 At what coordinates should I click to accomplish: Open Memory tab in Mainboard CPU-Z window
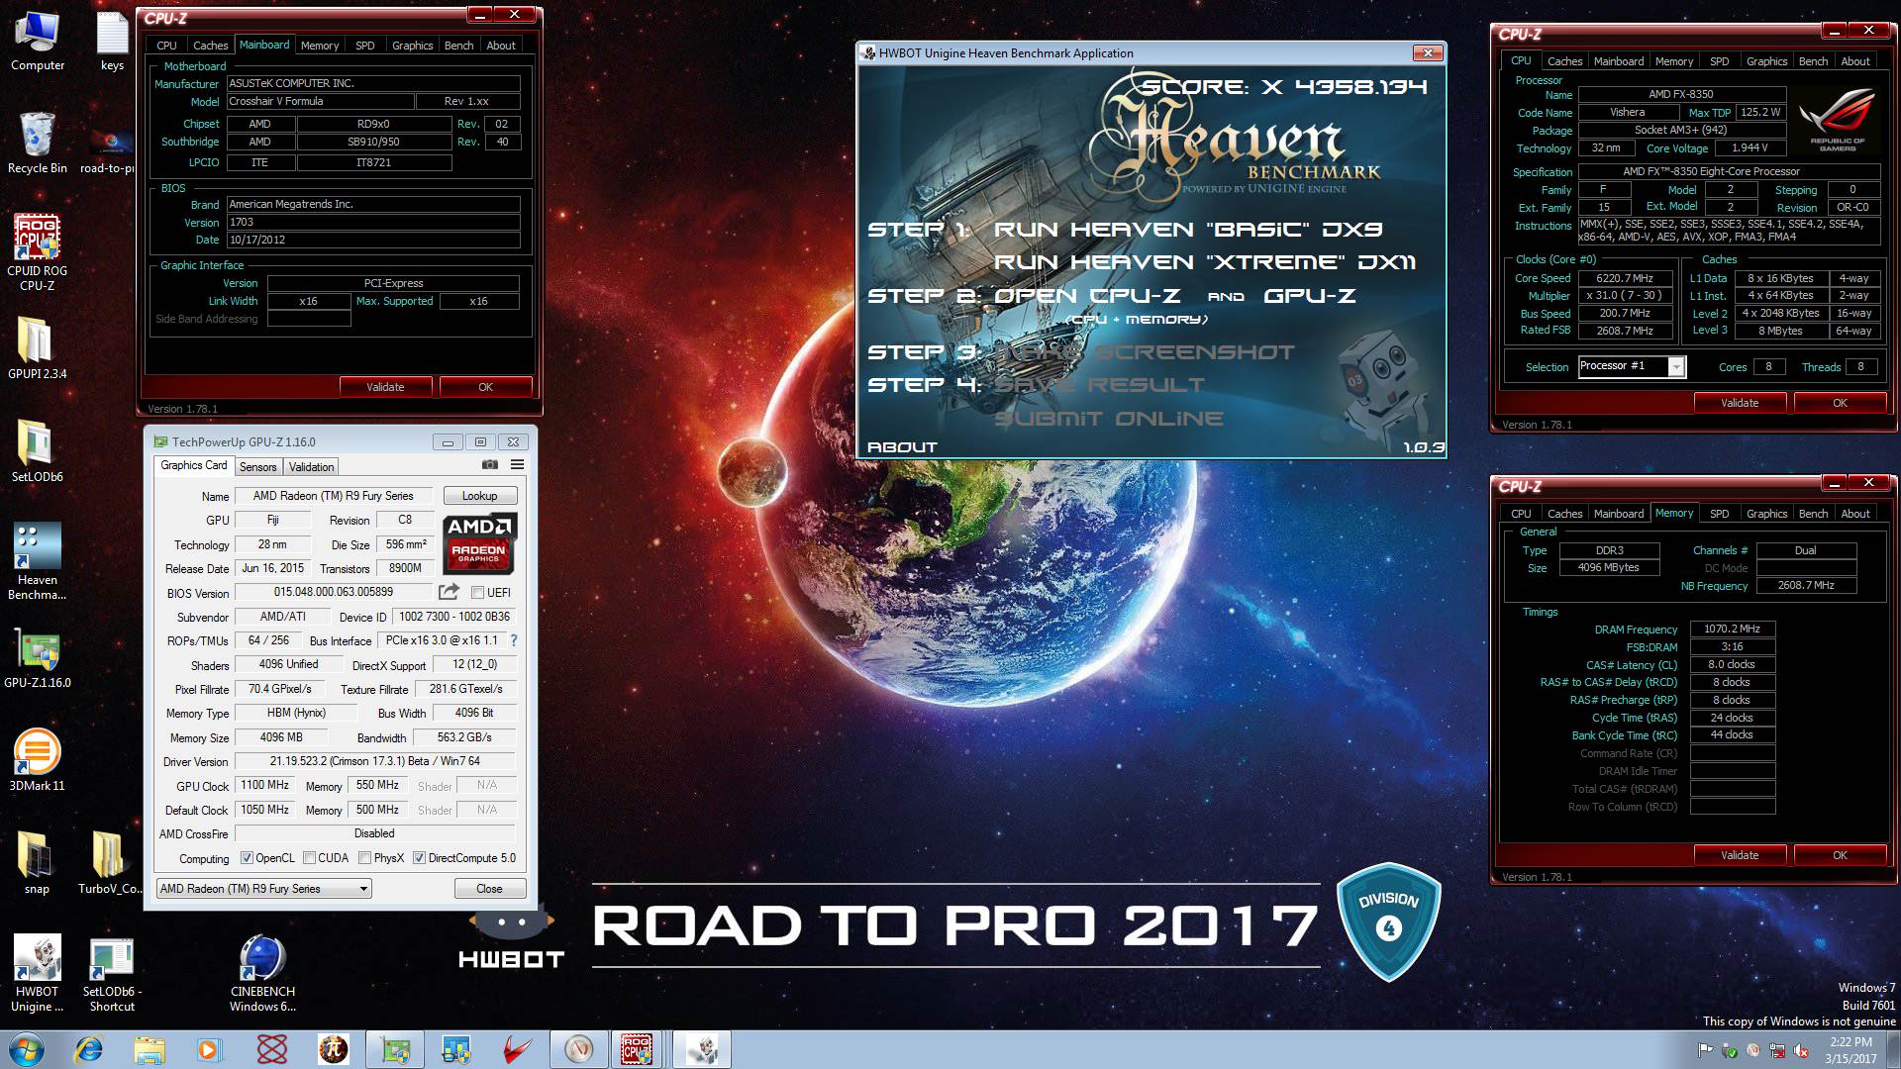[x=320, y=46]
